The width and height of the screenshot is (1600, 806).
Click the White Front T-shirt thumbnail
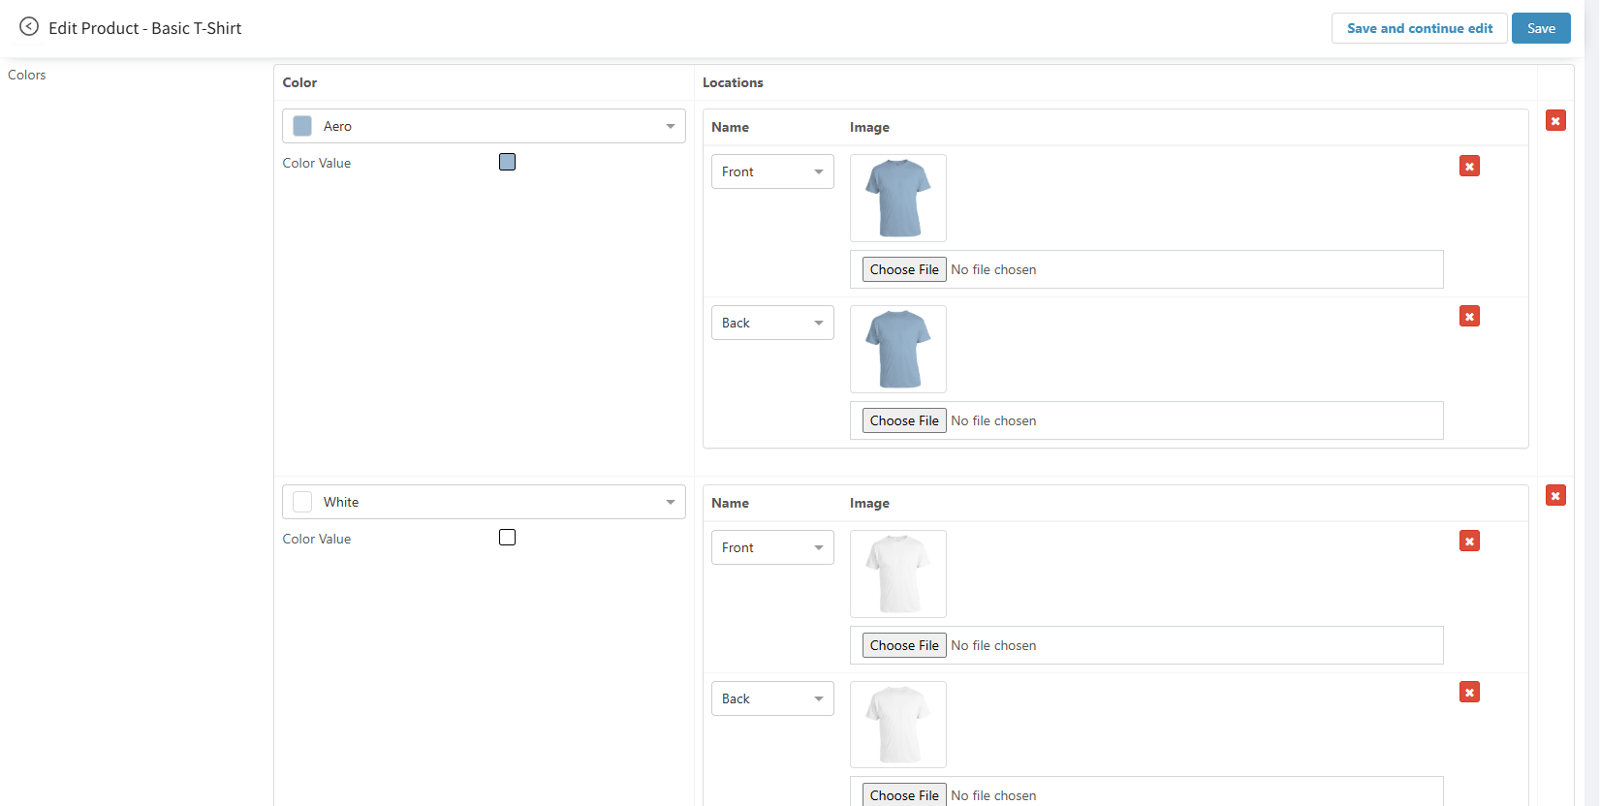click(898, 573)
